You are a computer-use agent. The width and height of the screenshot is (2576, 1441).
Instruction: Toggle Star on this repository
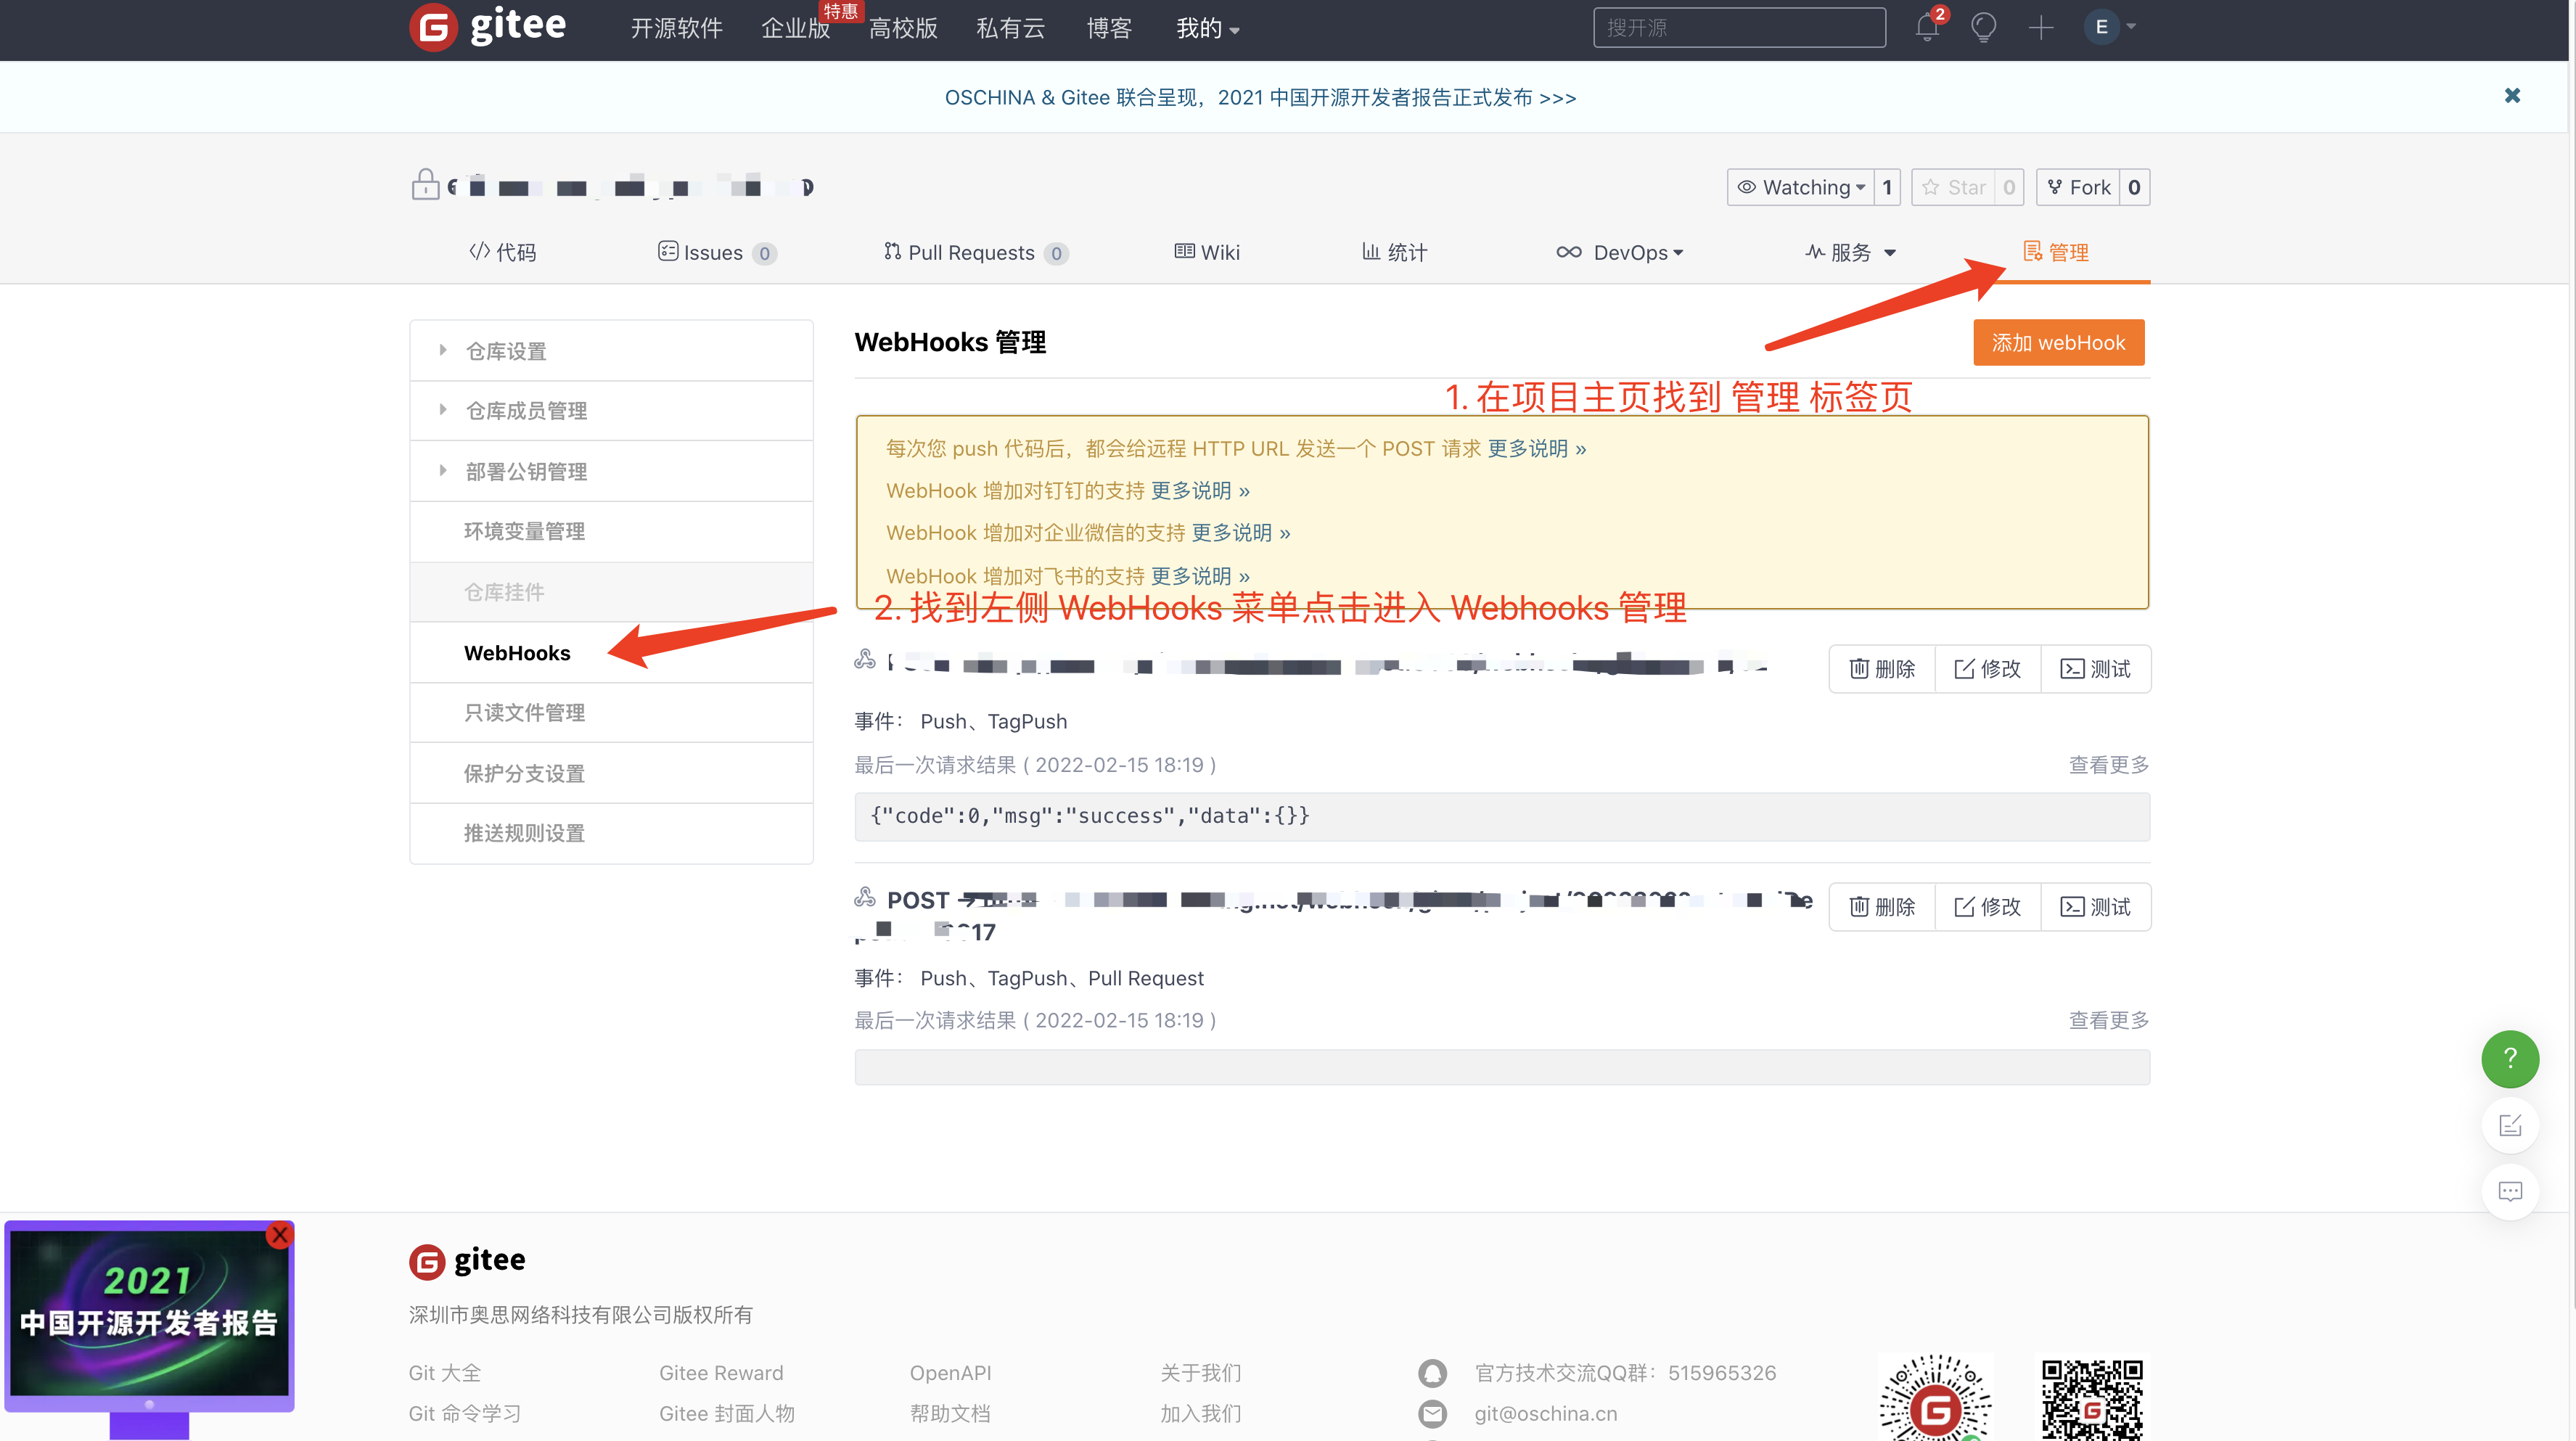tap(1954, 187)
